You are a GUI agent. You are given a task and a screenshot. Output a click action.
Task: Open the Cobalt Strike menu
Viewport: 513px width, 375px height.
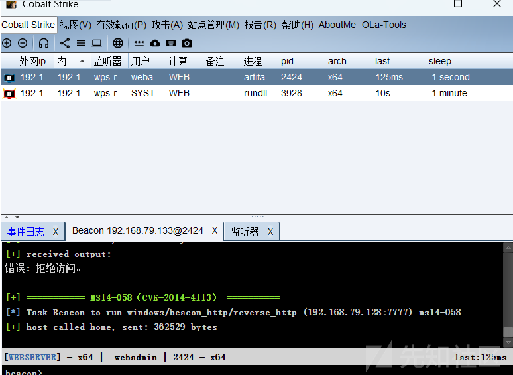pos(28,25)
